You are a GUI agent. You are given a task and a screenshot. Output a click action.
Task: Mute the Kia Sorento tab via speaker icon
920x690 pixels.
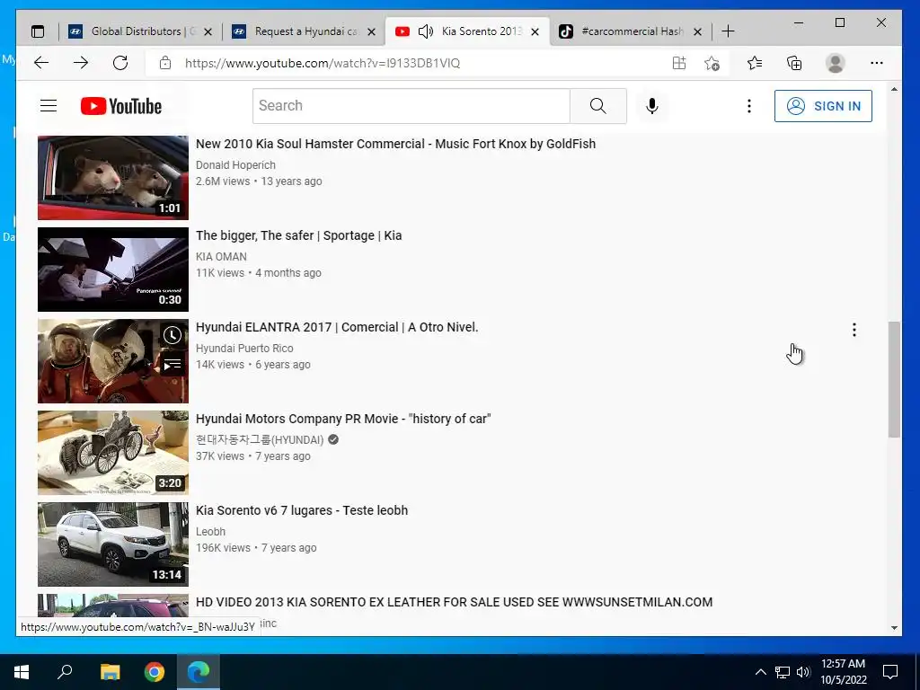[425, 31]
